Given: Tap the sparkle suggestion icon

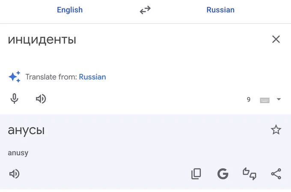Looking at the screenshot, I should [x=15, y=76].
